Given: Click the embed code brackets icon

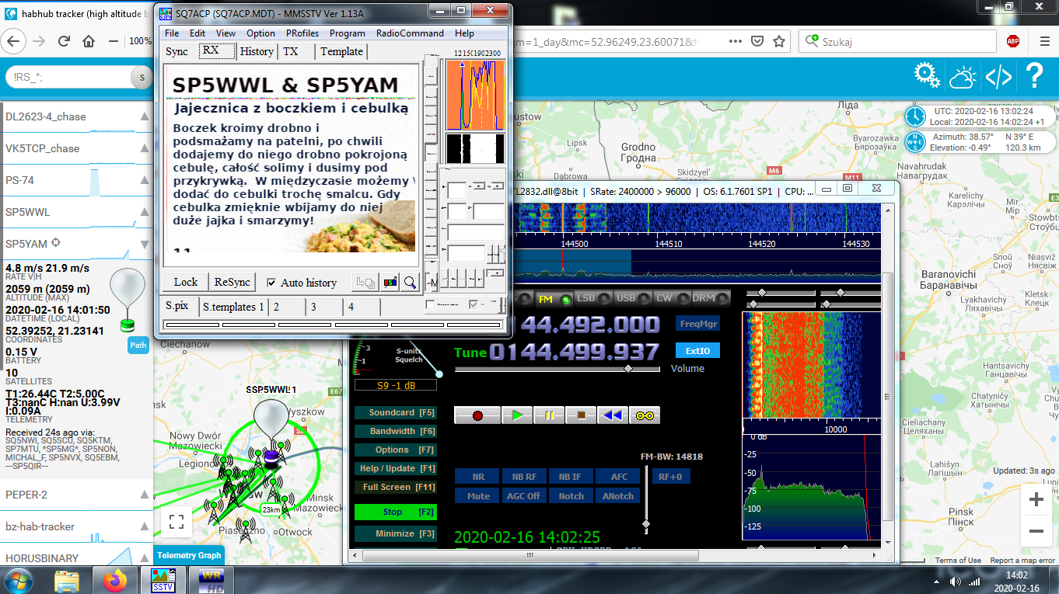Looking at the screenshot, I should point(998,76).
